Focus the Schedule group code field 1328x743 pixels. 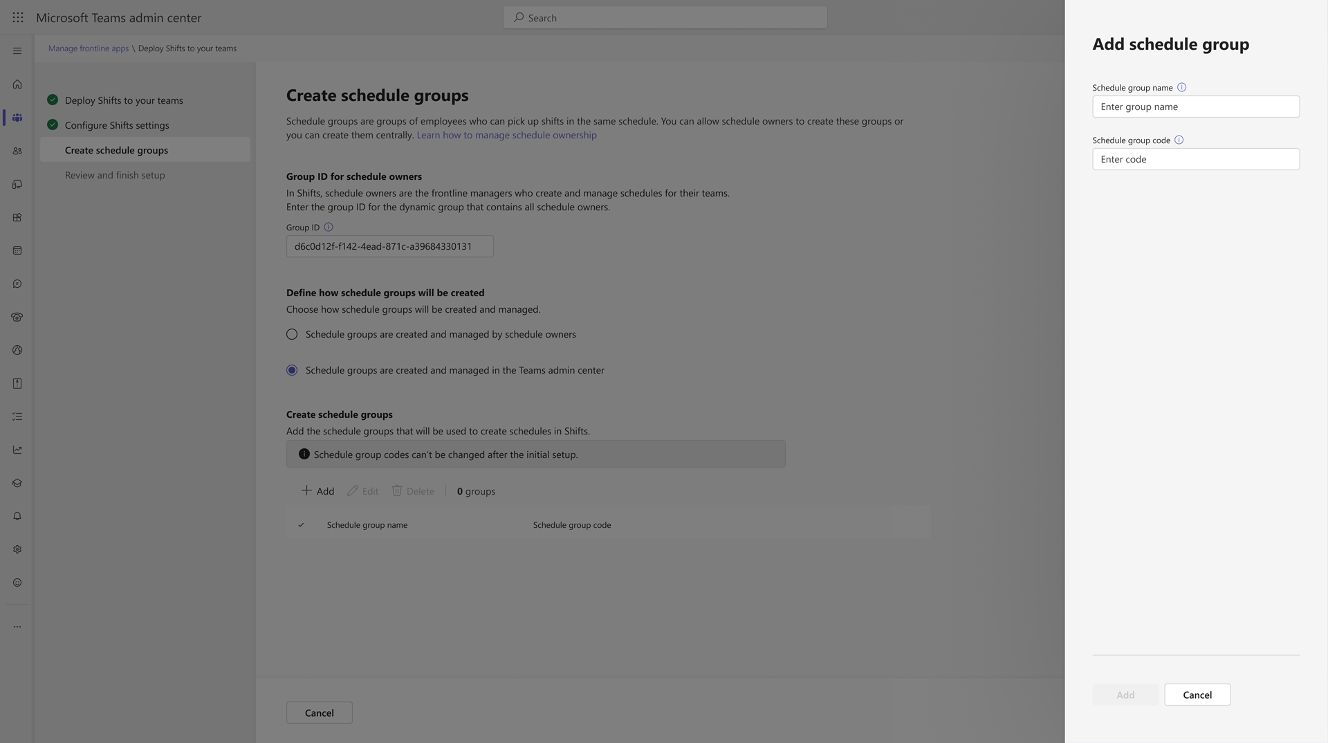1196,159
